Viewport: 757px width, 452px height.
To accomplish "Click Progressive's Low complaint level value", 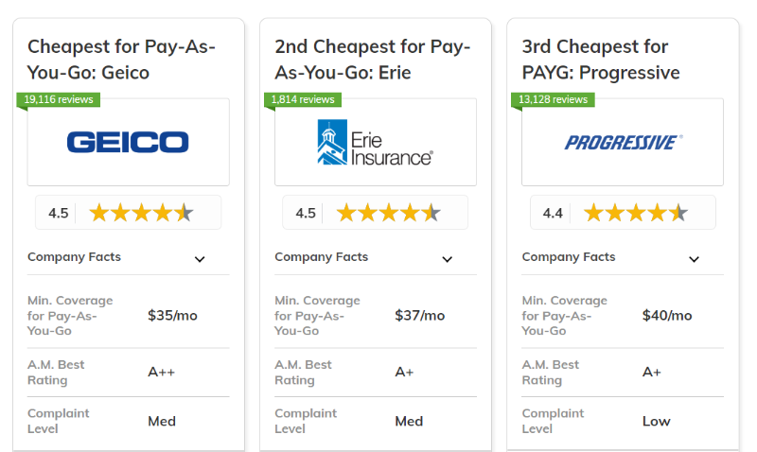I will 656,421.
